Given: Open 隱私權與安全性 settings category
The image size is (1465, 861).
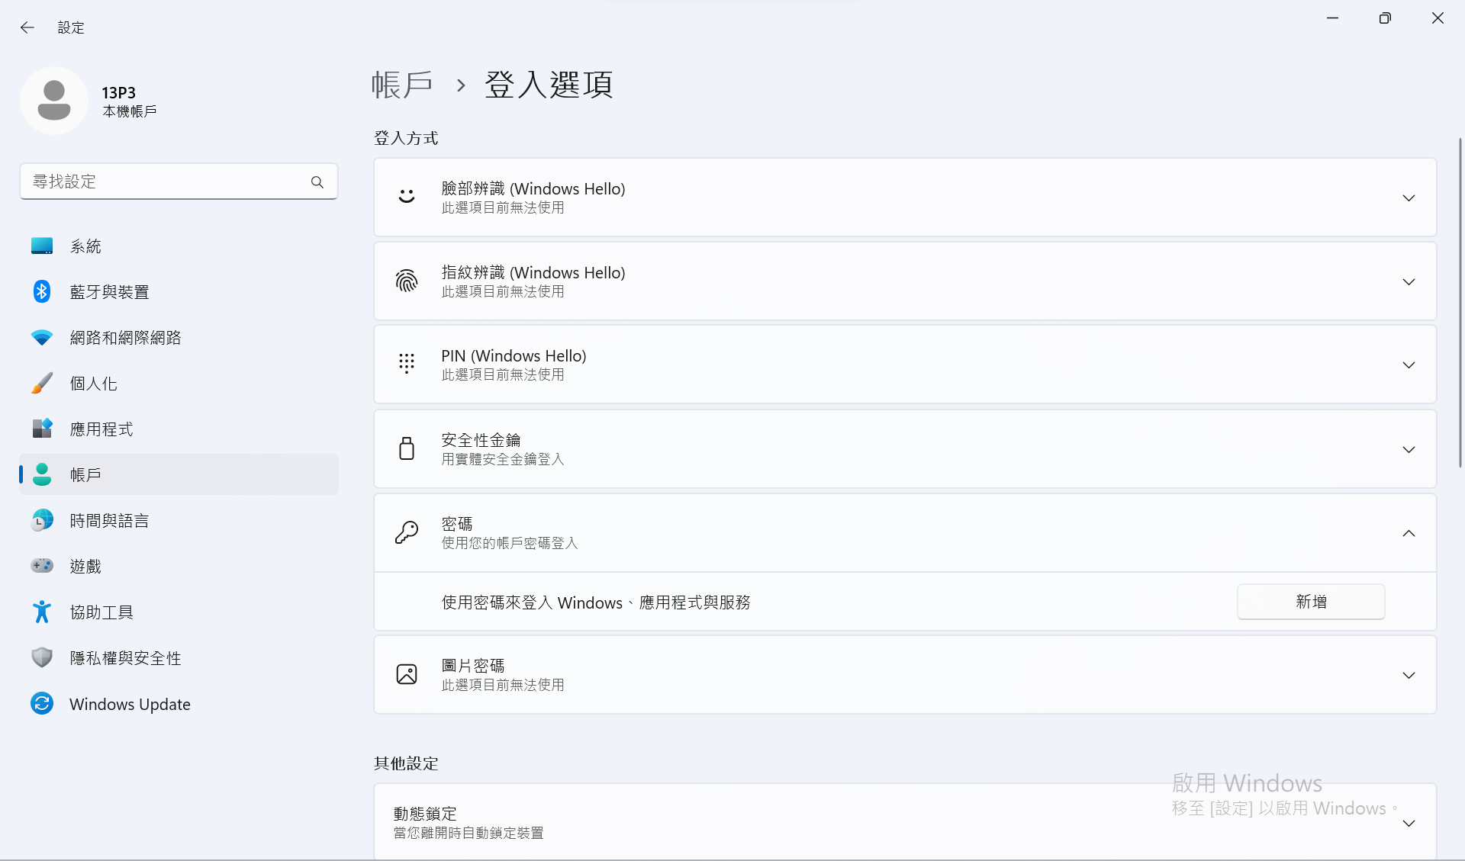Looking at the screenshot, I should pos(125,658).
